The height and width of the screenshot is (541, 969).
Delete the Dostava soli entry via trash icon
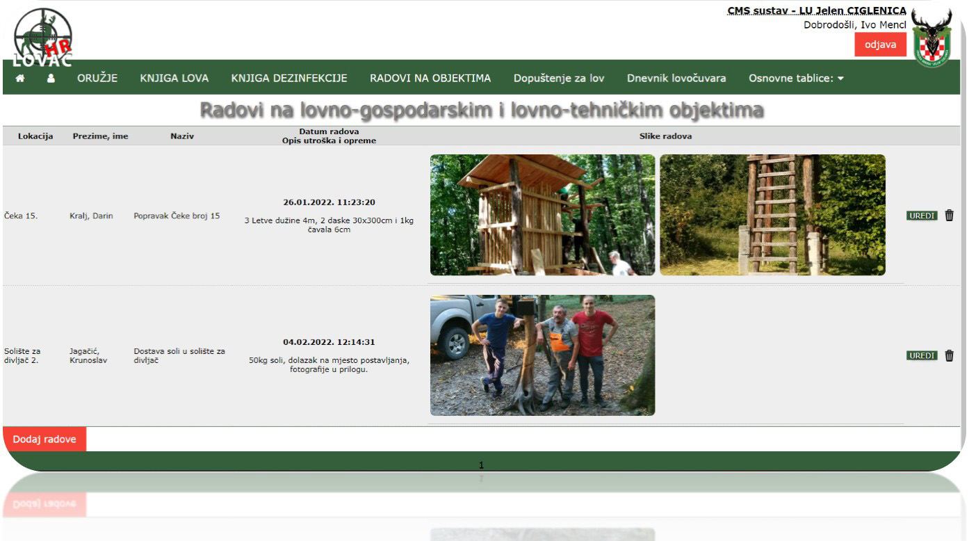(950, 355)
